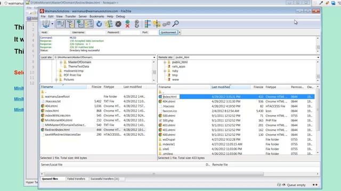341x191 pixels.
Task: Click the Host input field
Action: click(59, 32)
